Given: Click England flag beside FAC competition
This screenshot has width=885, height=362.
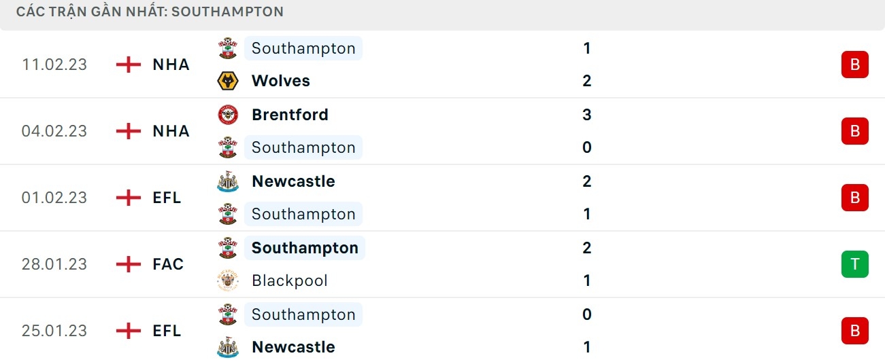Looking at the screenshot, I should [x=129, y=264].
